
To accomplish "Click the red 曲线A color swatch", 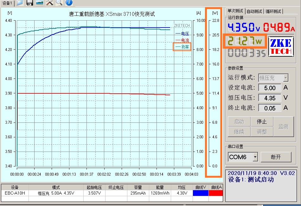I will pos(216,193).
